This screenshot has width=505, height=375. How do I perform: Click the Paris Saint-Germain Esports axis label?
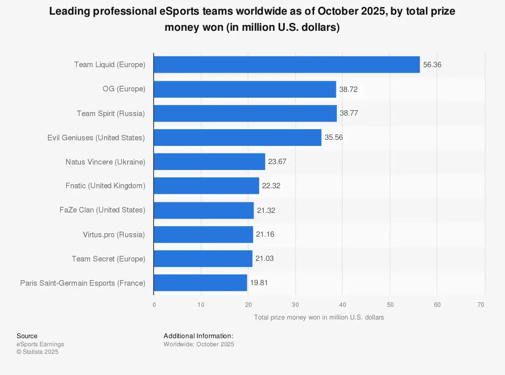[83, 283]
